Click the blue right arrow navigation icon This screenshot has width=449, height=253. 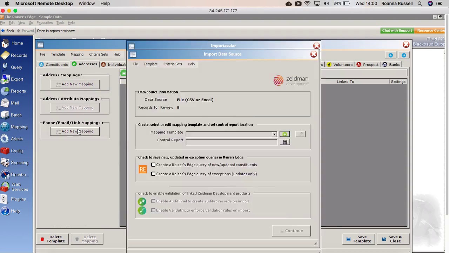(404, 55)
